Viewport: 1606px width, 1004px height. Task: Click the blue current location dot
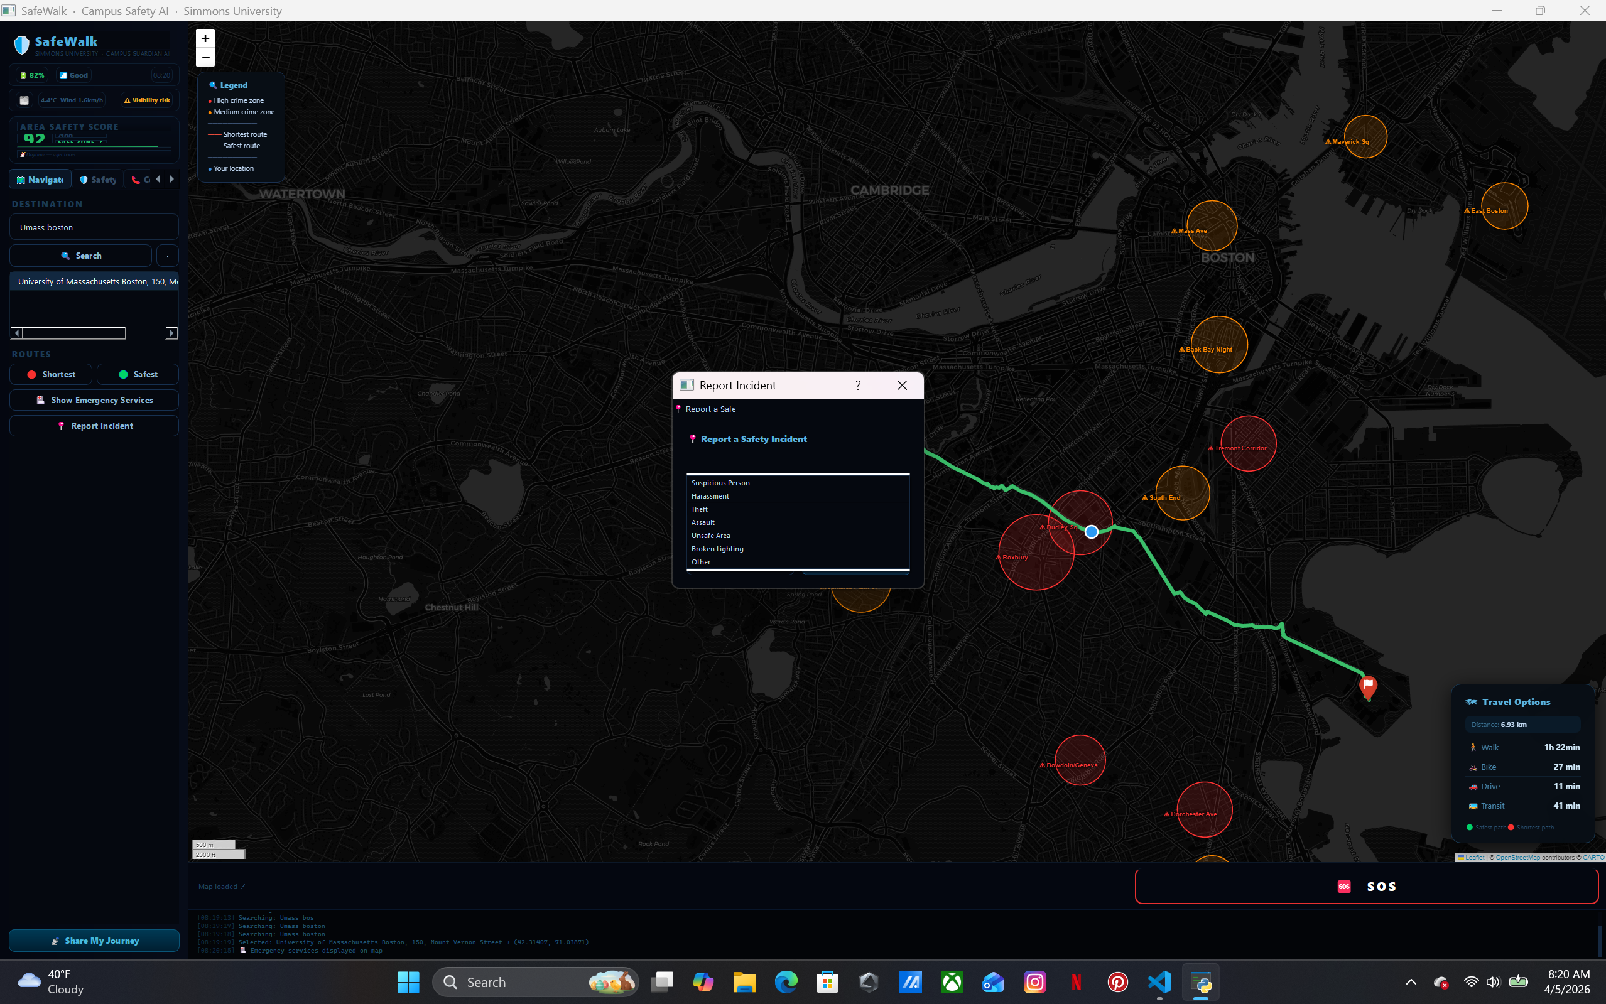point(1091,532)
